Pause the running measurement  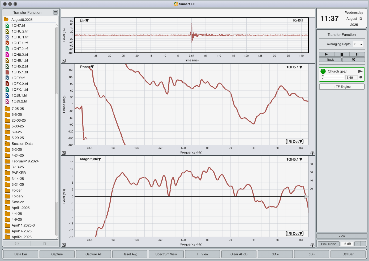coord(357,54)
